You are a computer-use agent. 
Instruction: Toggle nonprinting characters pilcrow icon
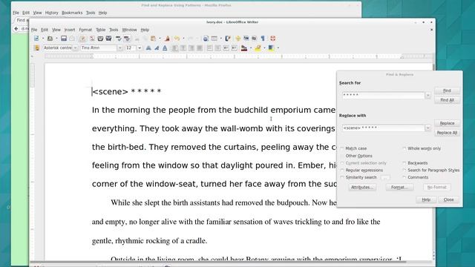(x=262, y=39)
